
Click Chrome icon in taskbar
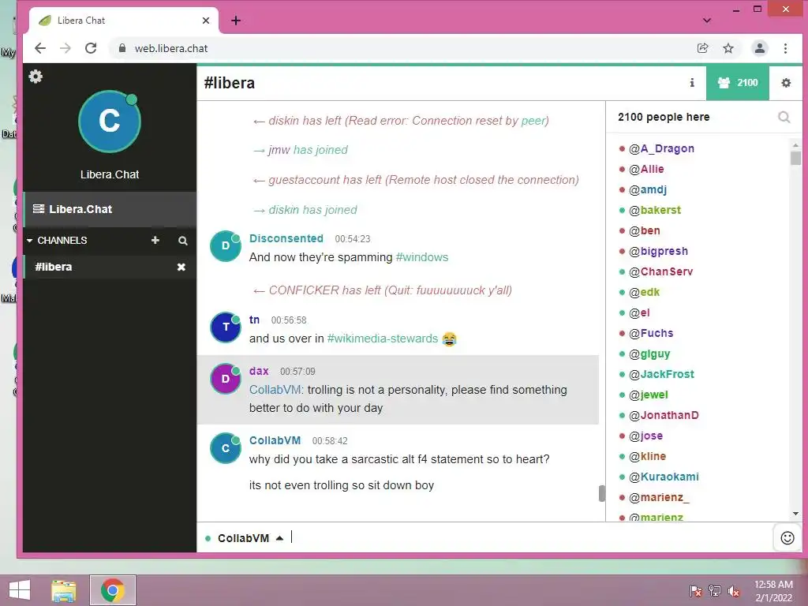pyautogui.click(x=112, y=590)
